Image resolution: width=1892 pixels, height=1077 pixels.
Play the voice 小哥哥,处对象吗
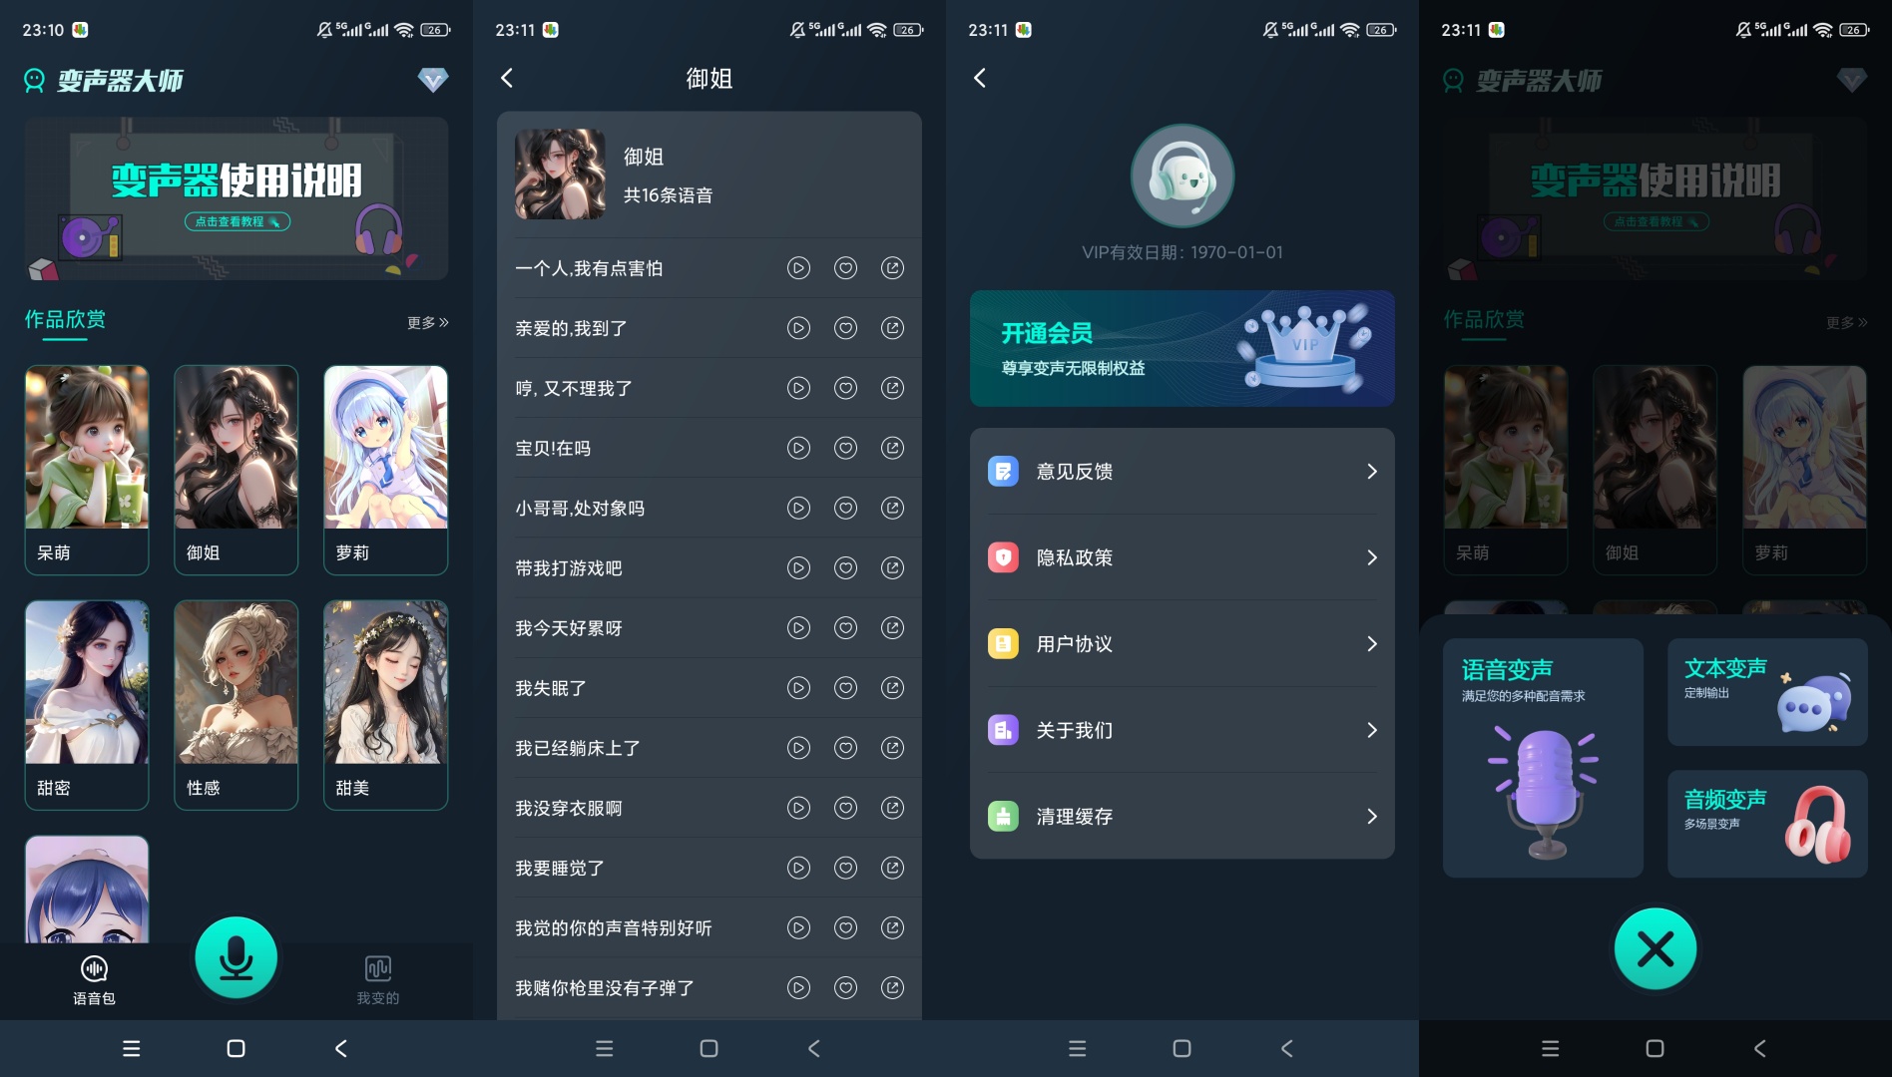click(798, 508)
